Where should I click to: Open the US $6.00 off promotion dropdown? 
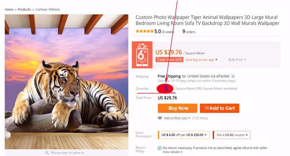tap(184, 135)
